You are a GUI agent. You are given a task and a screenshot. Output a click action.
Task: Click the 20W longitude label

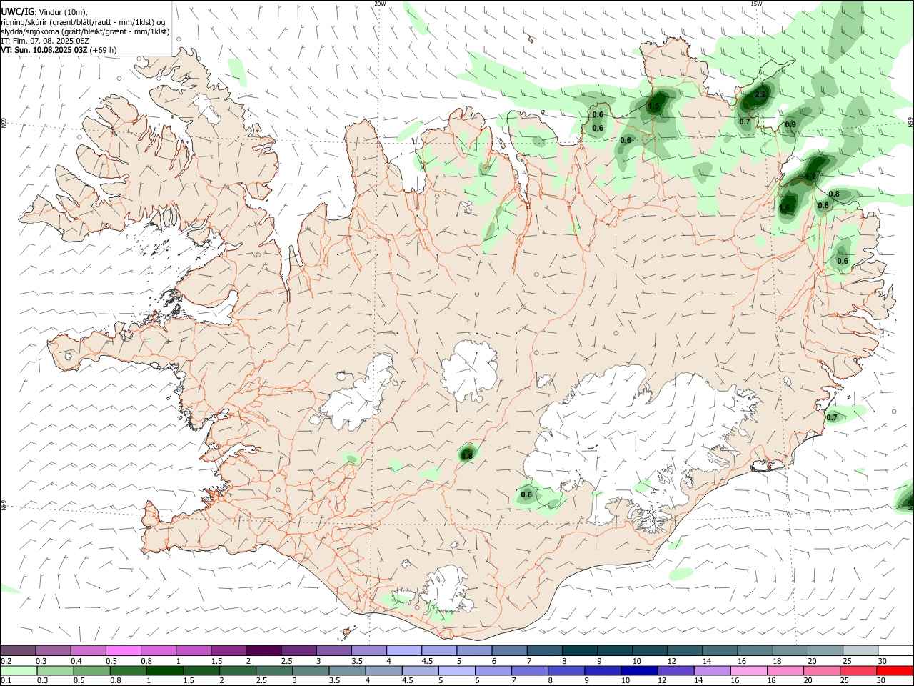pyautogui.click(x=380, y=4)
